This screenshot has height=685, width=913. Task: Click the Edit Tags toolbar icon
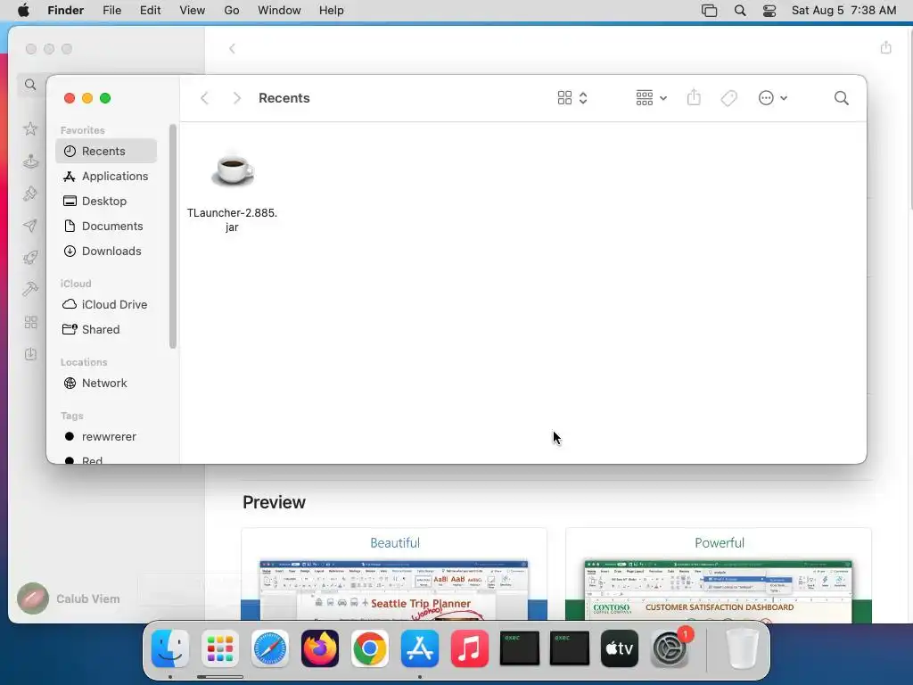click(729, 98)
